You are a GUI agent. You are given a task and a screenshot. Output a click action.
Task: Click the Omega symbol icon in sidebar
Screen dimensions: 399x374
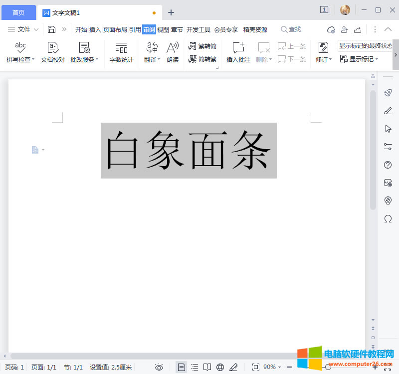point(388,218)
